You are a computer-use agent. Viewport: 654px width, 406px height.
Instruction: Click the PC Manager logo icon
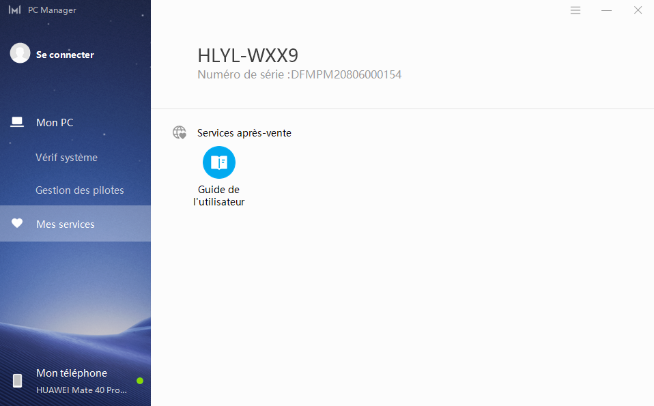point(14,10)
